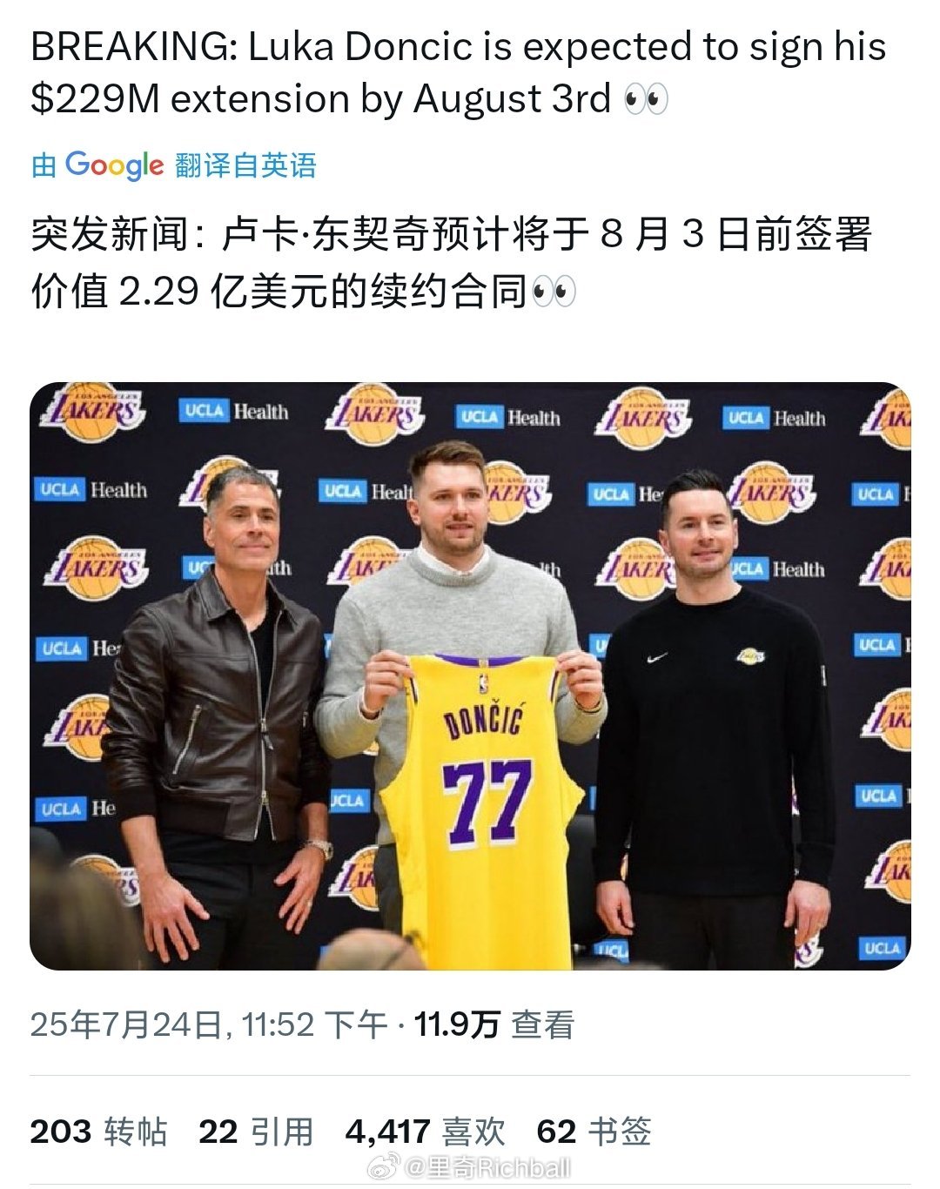Click the @里奇Richball watermark handle
The image size is (940, 1189).
coord(487,1167)
